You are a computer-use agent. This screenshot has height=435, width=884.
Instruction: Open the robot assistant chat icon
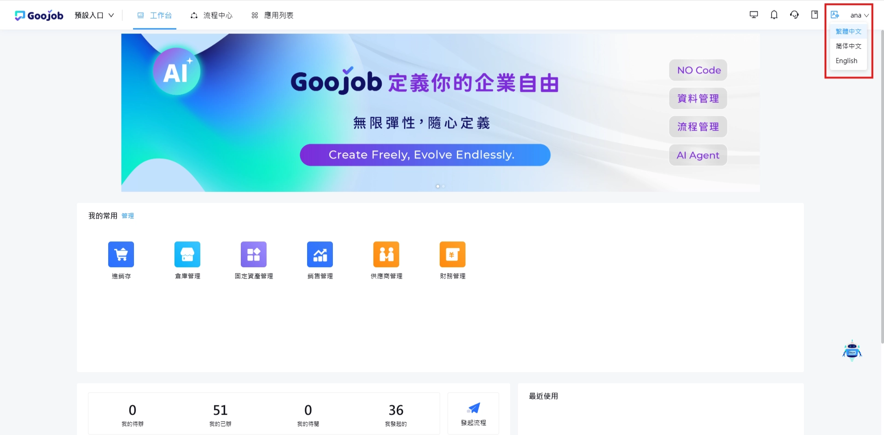coord(852,351)
